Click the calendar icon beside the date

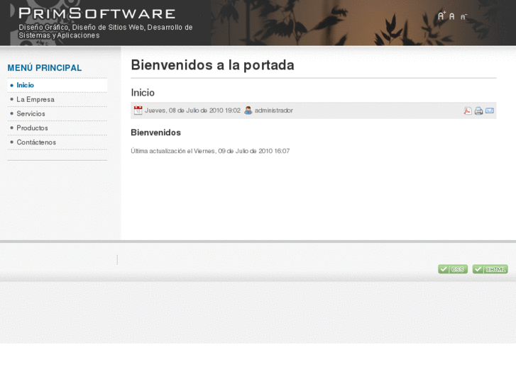(x=138, y=110)
